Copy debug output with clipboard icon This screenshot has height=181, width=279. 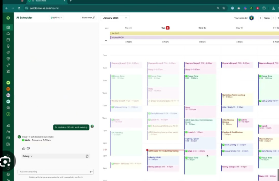pos(87,156)
